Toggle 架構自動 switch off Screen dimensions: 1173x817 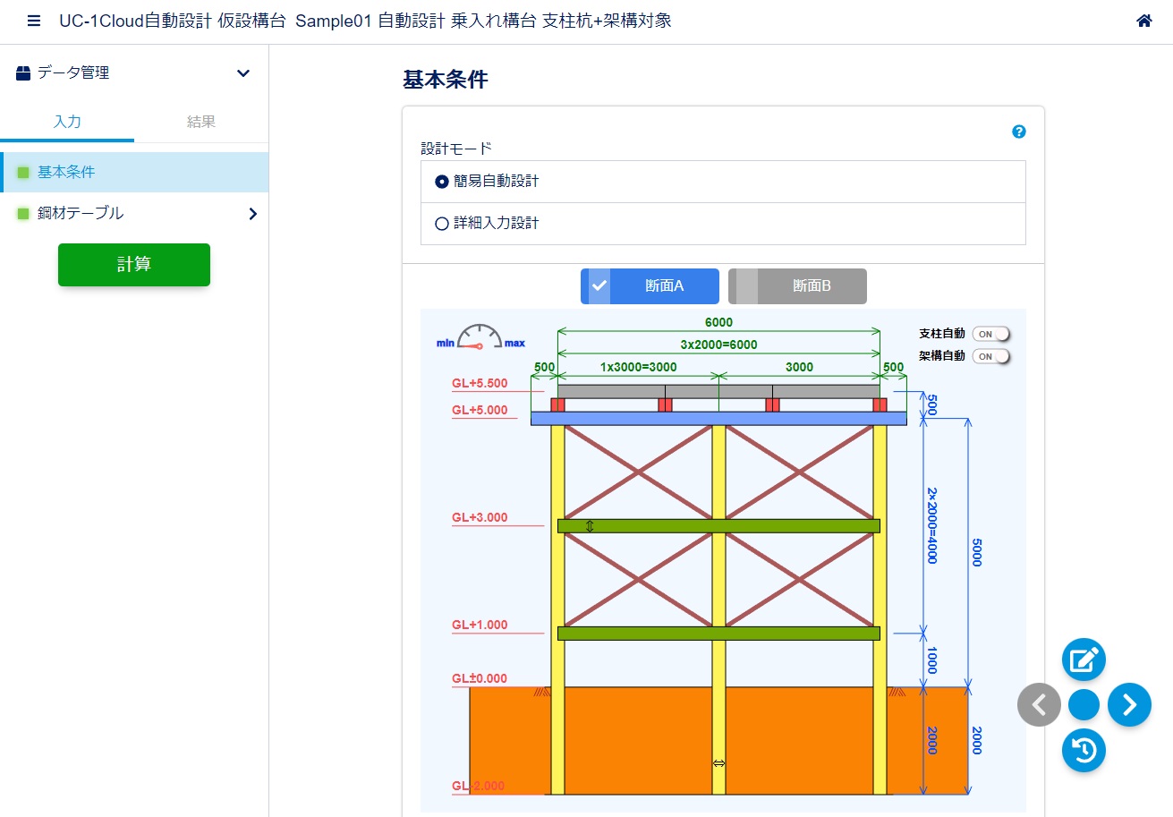point(990,356)
